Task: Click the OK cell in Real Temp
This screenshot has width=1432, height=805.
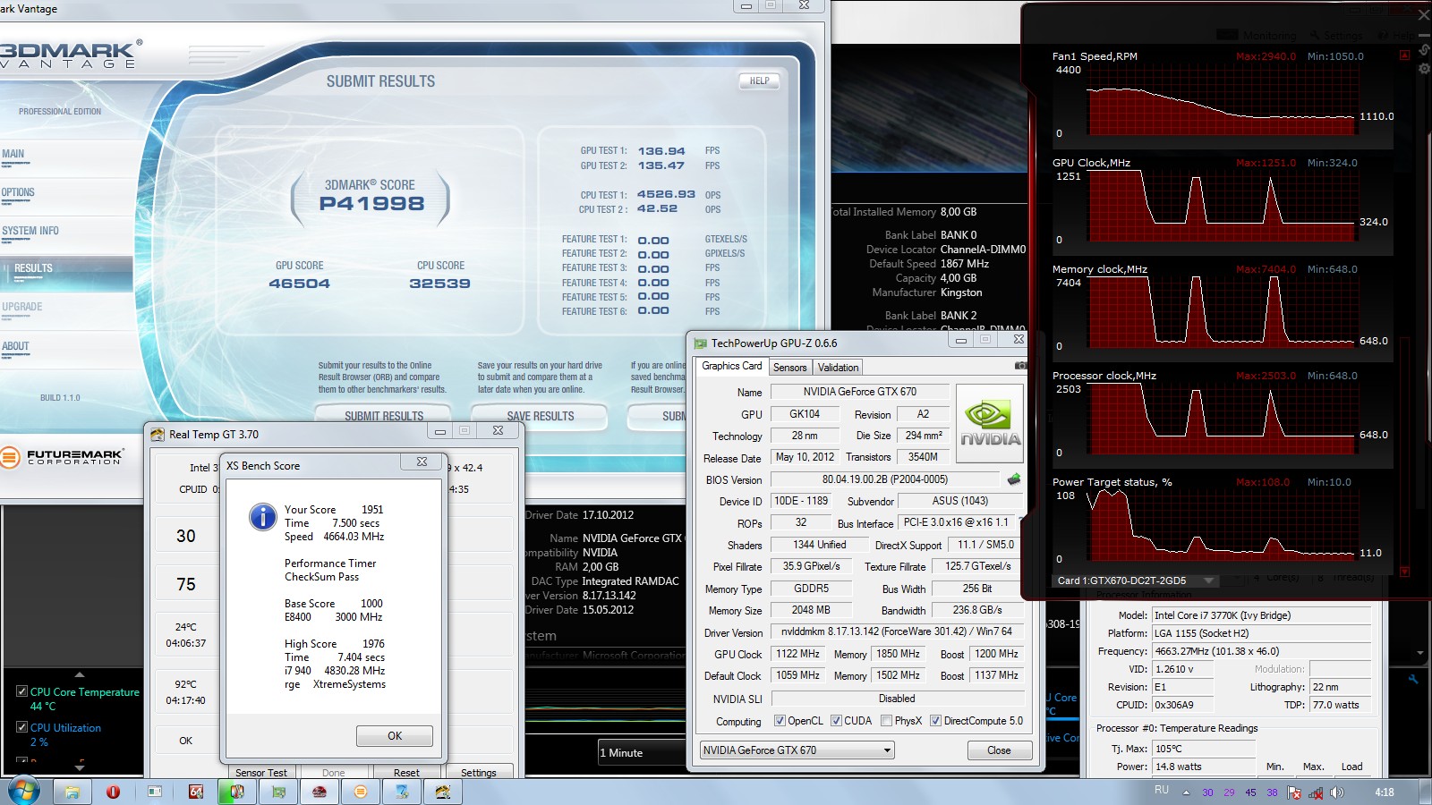Action: click(186, 741)
